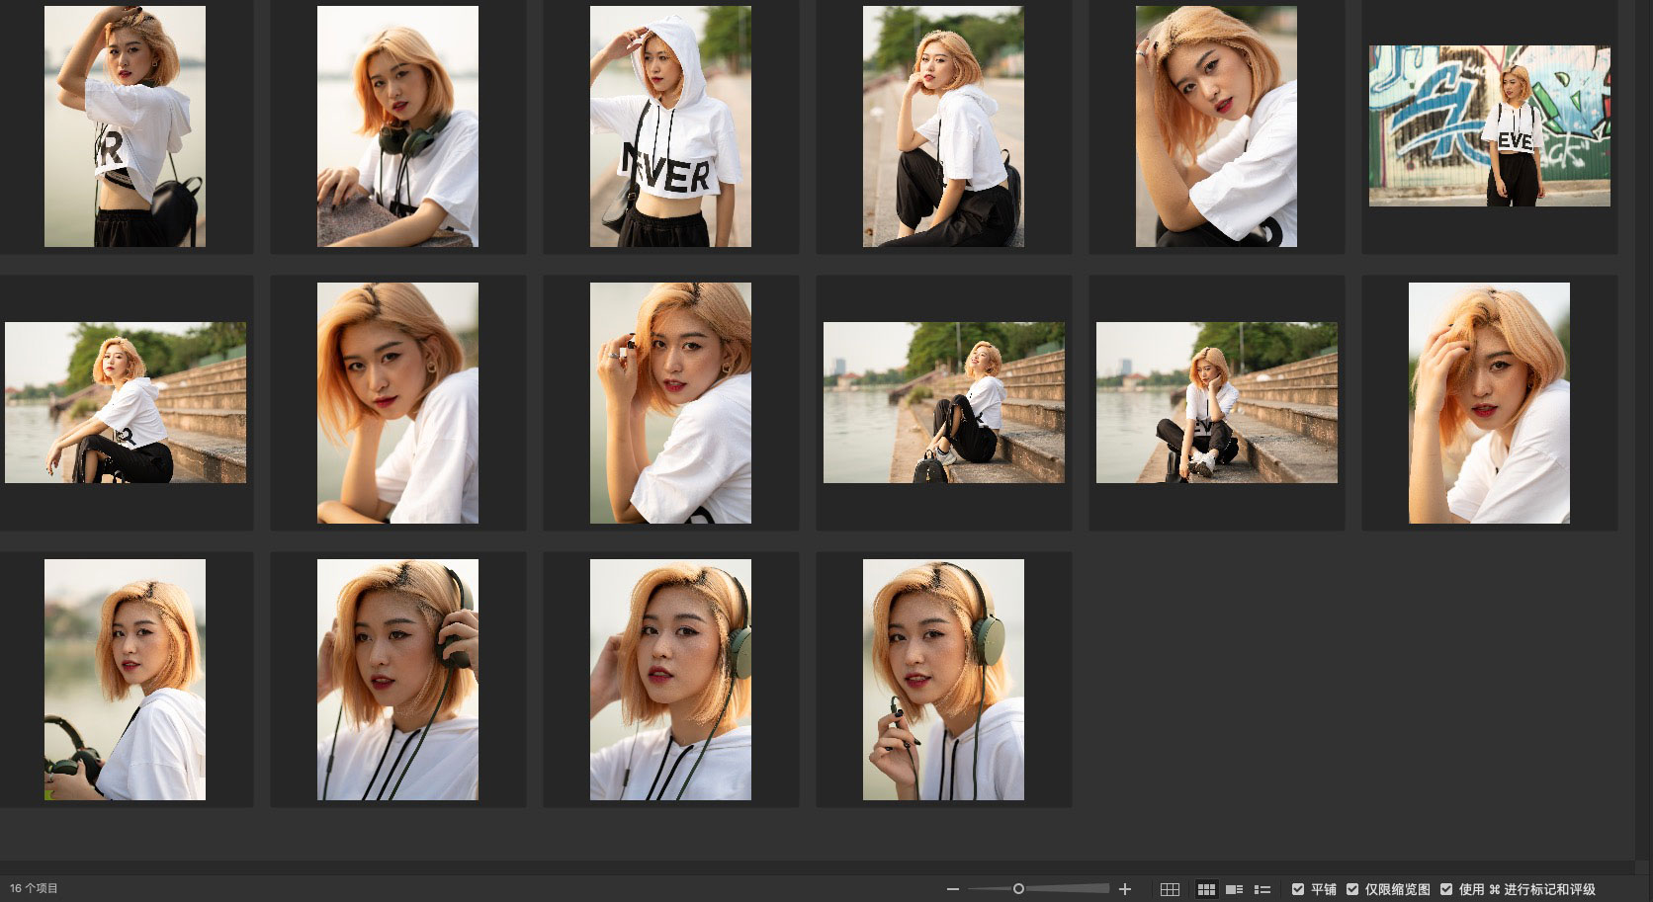Switch to thumbnail grid view
The width and height of the screenshot is (1653, 902).
click(x=1206, y=889)
